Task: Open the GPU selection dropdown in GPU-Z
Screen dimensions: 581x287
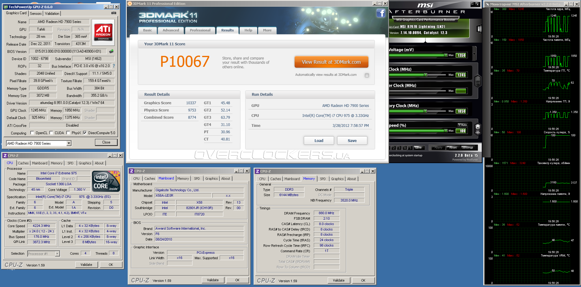Action: coord(69,143)
